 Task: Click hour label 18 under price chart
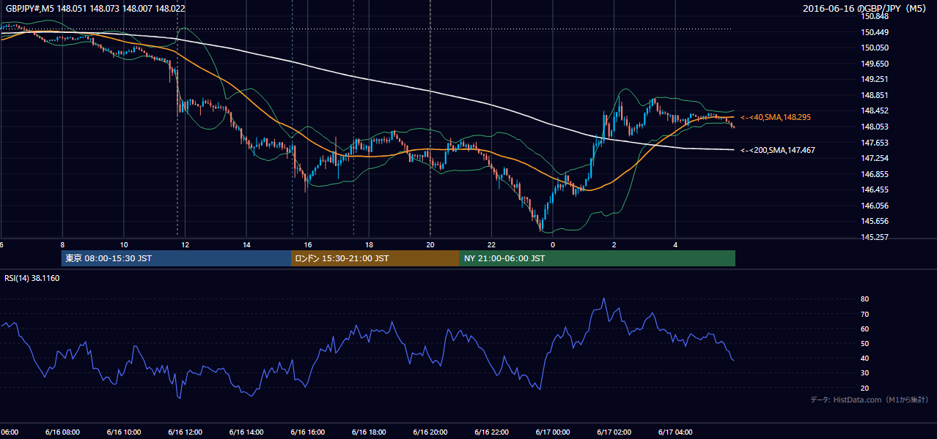370,245
